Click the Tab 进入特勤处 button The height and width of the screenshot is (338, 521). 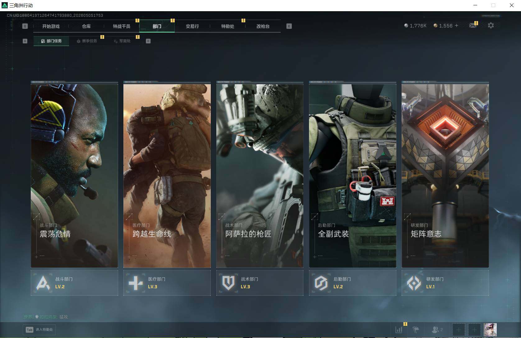pos(40,330)
